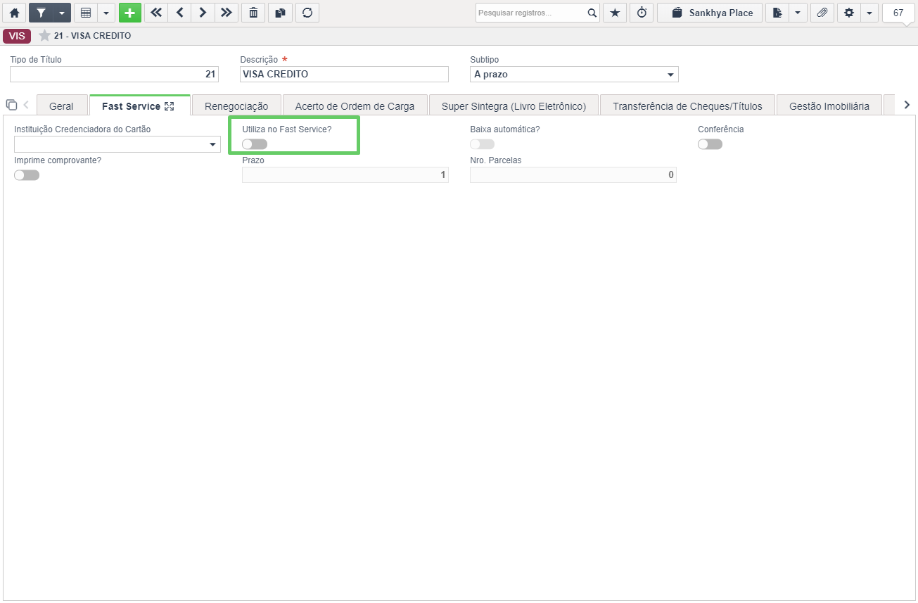Screen dimensions: 918x603
Task: Open the Acerto de Ordem de Carga tab
Action: tap(355, 106)
